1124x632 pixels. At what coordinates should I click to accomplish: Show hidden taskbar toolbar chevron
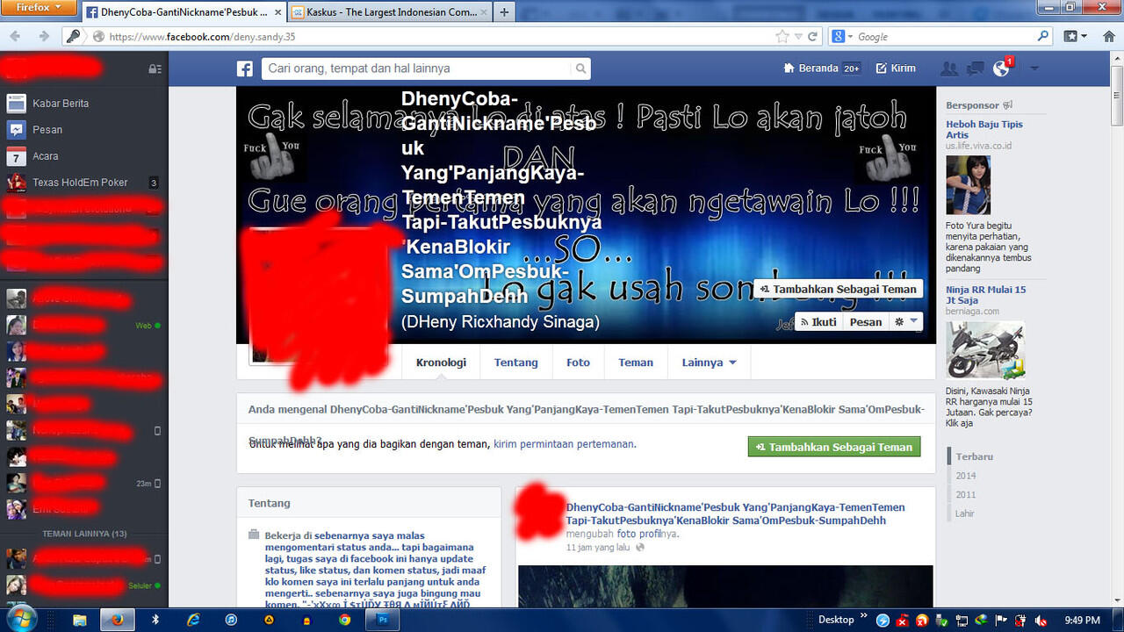pos(863,617)
